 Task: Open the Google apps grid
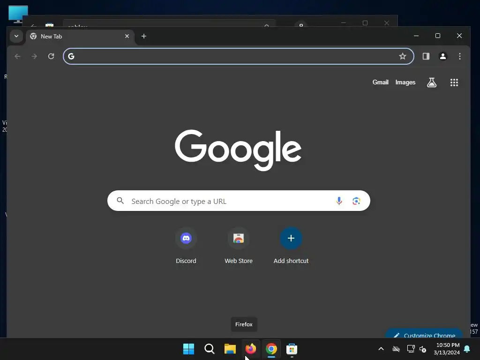coord(454,82)
